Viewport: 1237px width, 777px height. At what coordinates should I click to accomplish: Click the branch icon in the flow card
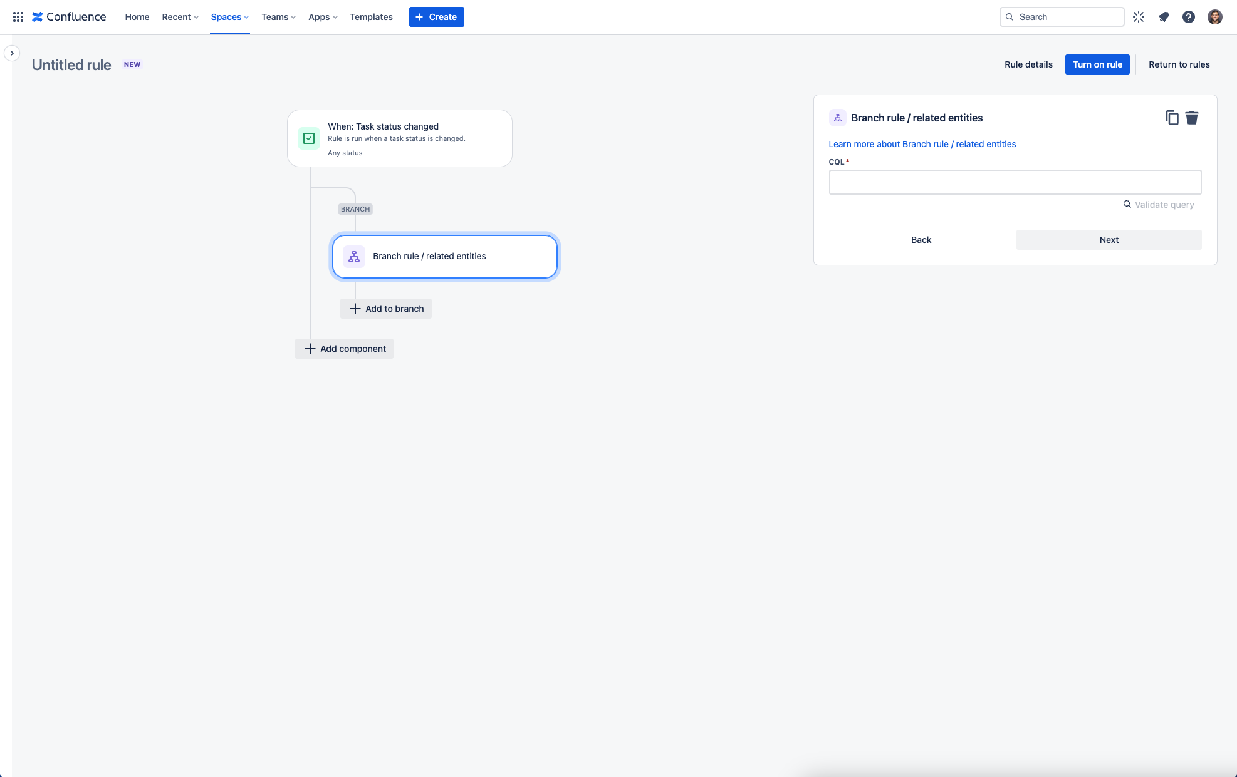coord(354,257)
